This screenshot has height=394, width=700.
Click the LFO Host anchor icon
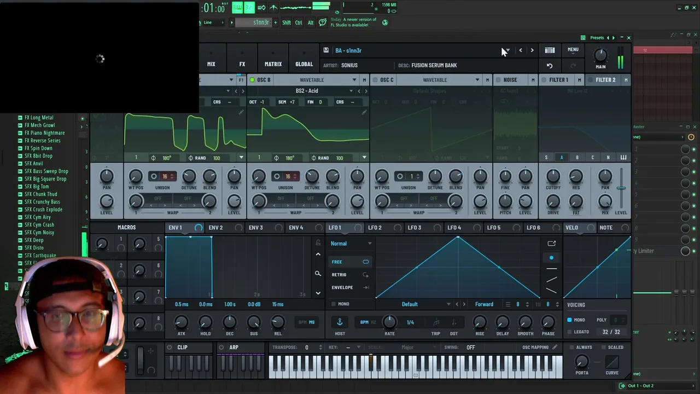pos(340,322)
